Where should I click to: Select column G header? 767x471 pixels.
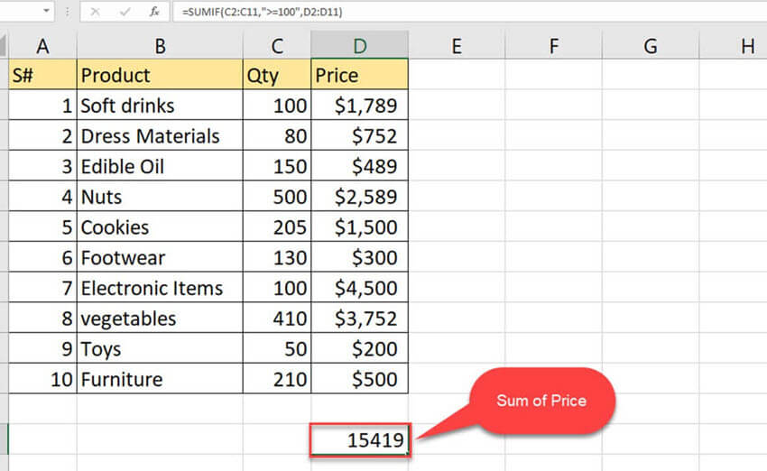click(650, 45)
